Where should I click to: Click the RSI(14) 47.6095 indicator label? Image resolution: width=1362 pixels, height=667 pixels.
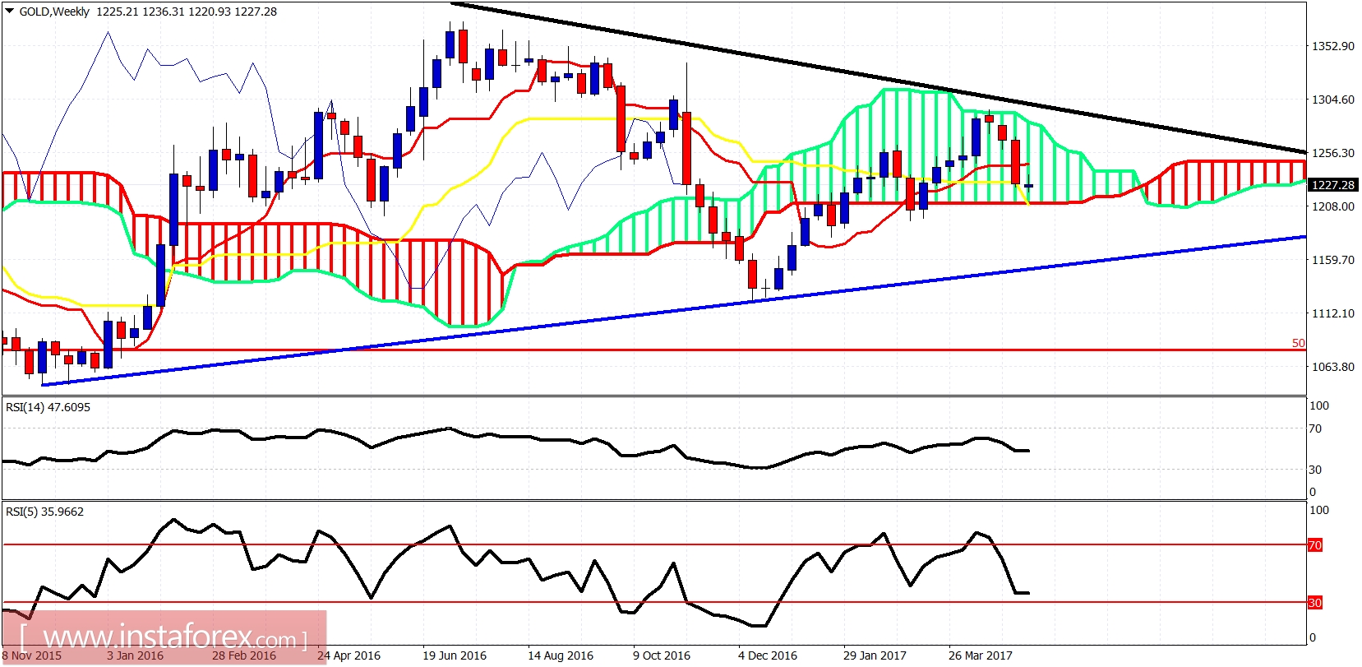pyautogui.click(x=48, y=407)
